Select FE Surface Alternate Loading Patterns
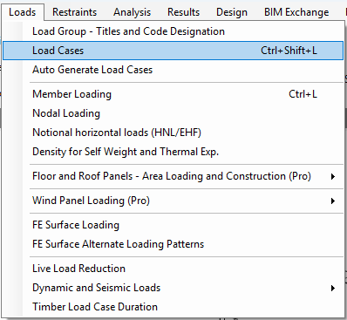Screen dimensions: 347x320 tap(173, 244)
